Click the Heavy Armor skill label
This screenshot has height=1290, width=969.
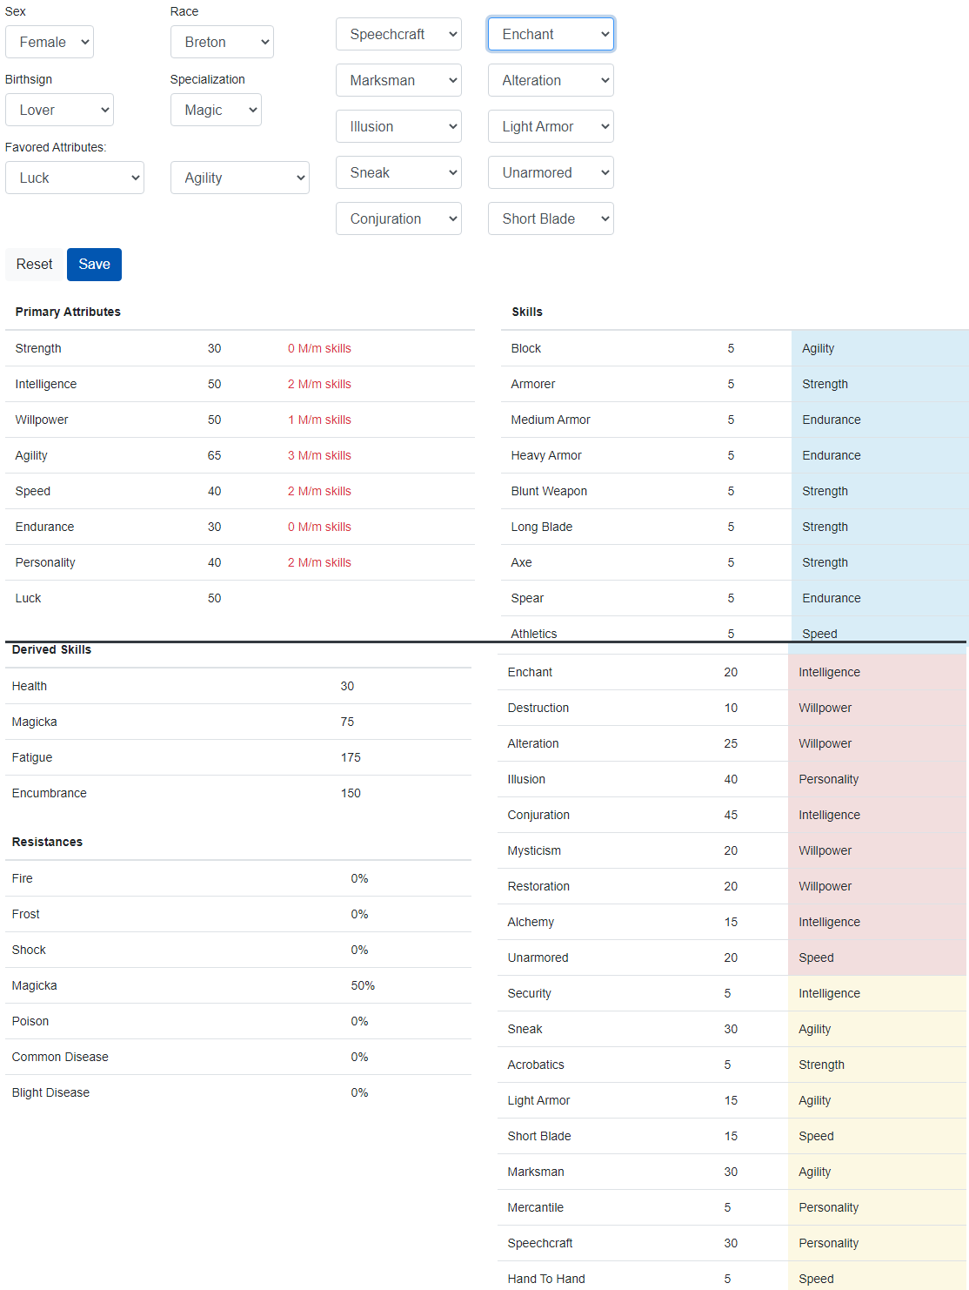[x=546, y=455]
